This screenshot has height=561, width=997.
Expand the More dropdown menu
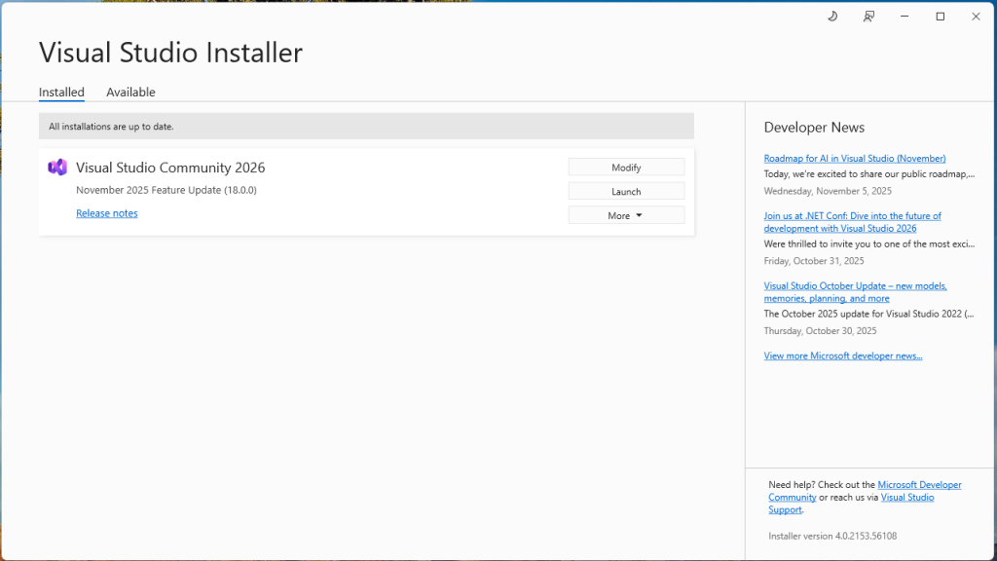[x=626, y=215]
